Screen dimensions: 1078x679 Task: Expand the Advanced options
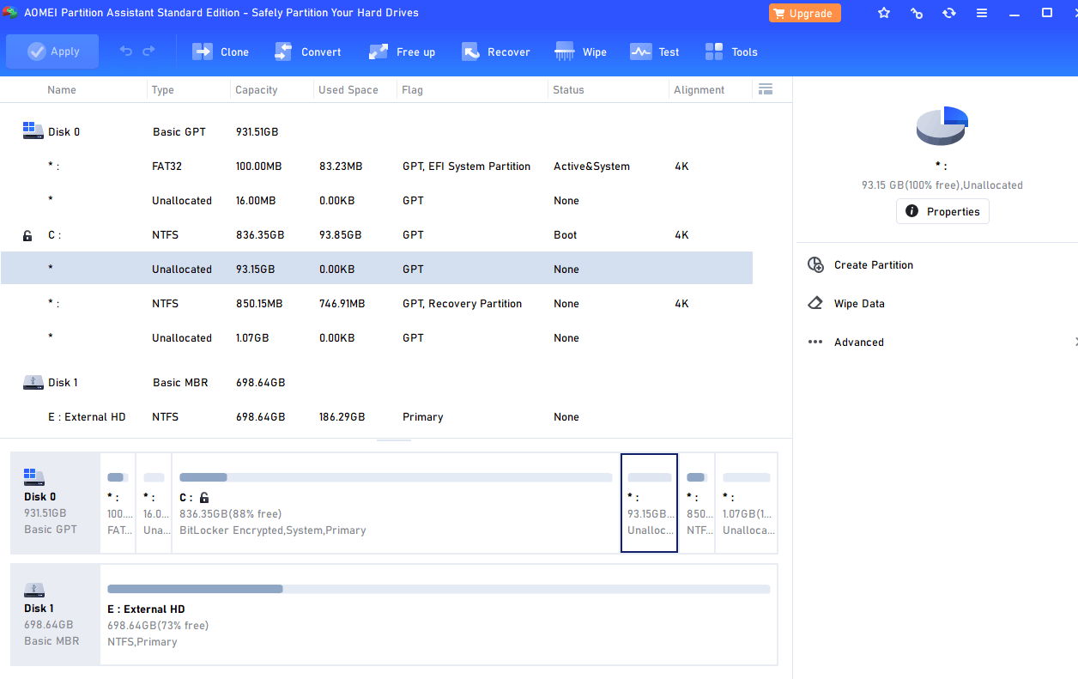click(858, 342)
